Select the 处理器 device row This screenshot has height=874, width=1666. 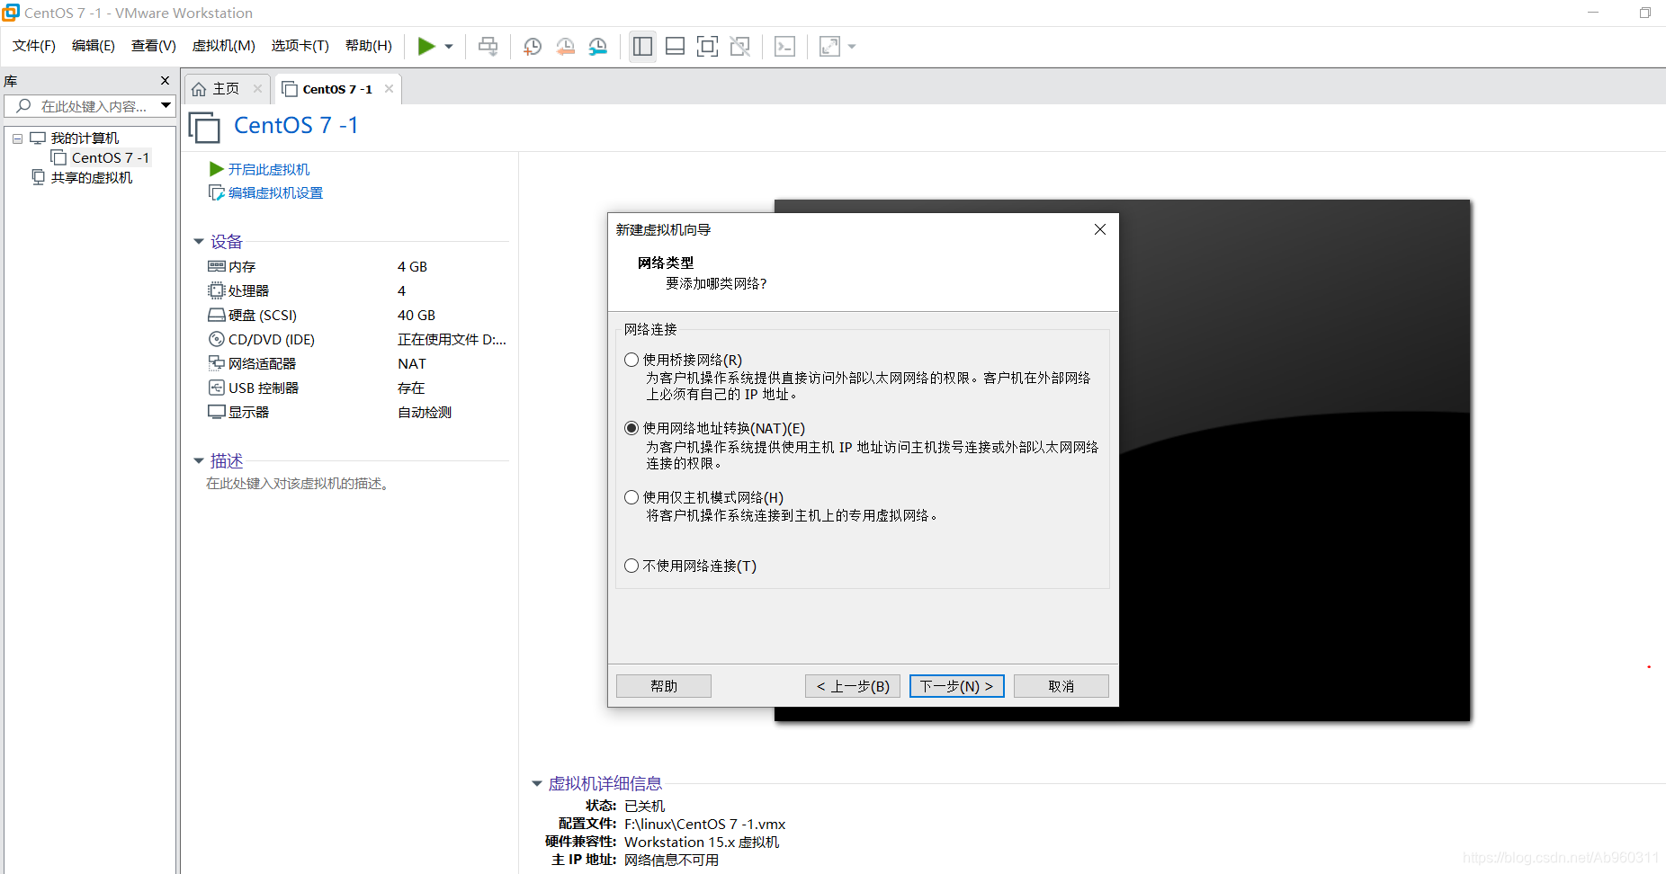point(357,290)
